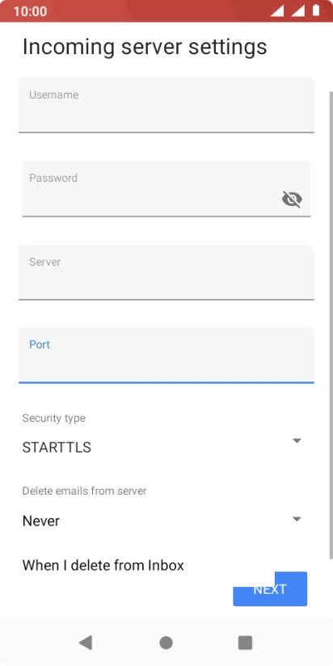The height and width of the screenshot is (666, 333).
Task: Focus the Password field
Action: click(166, 188)
